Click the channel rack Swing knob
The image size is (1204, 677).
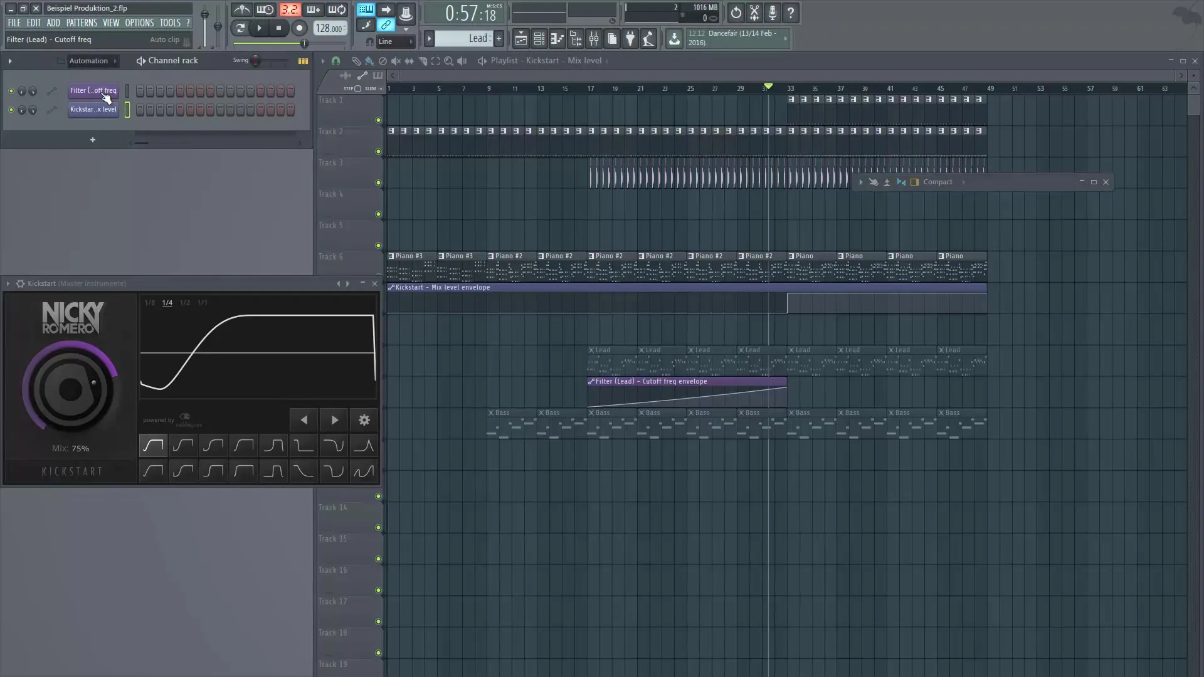click(255, 61)
